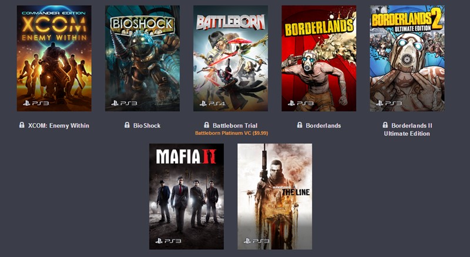Click the PS3 logo on the Mafia II cover
This screenshot has width=470, height=257.
(169, 241)
